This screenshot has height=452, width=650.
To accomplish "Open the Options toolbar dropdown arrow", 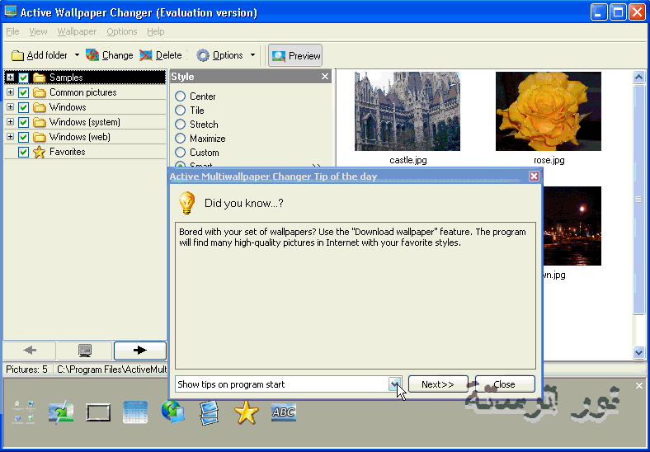I will tap(253, 55).
